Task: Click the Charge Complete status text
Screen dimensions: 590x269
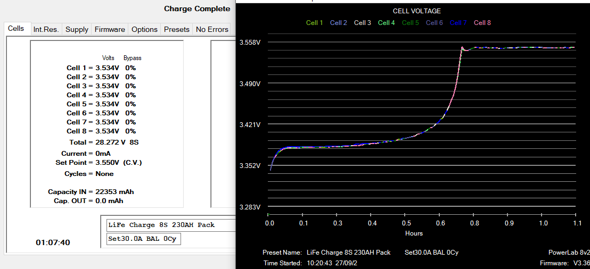Action: click(197, 9)
